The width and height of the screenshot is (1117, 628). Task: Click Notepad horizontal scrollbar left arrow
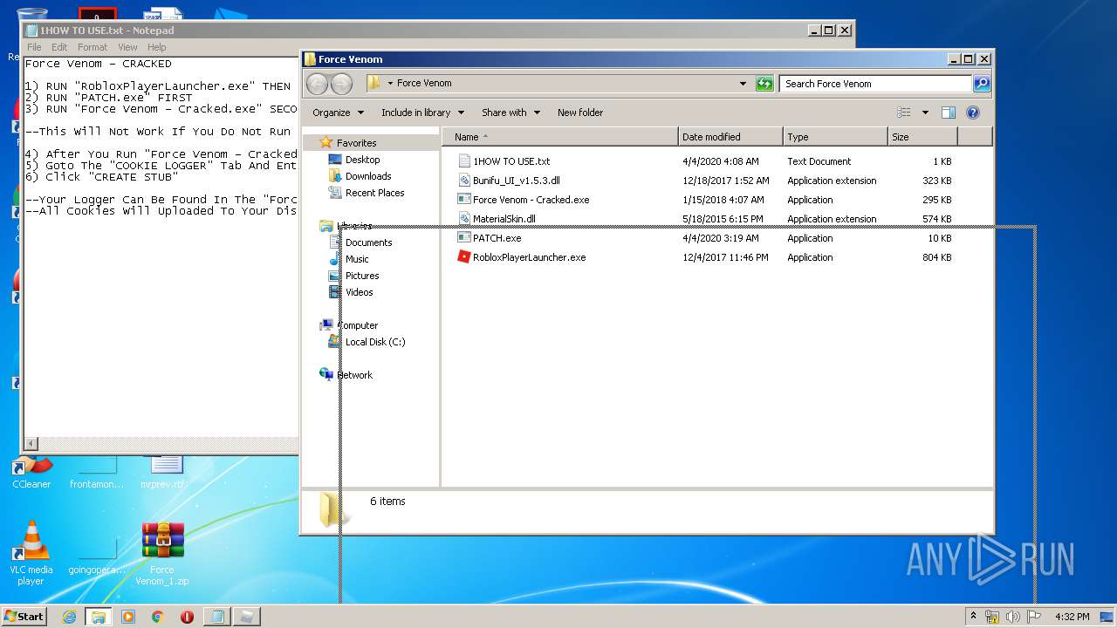(x=31, y=444)
